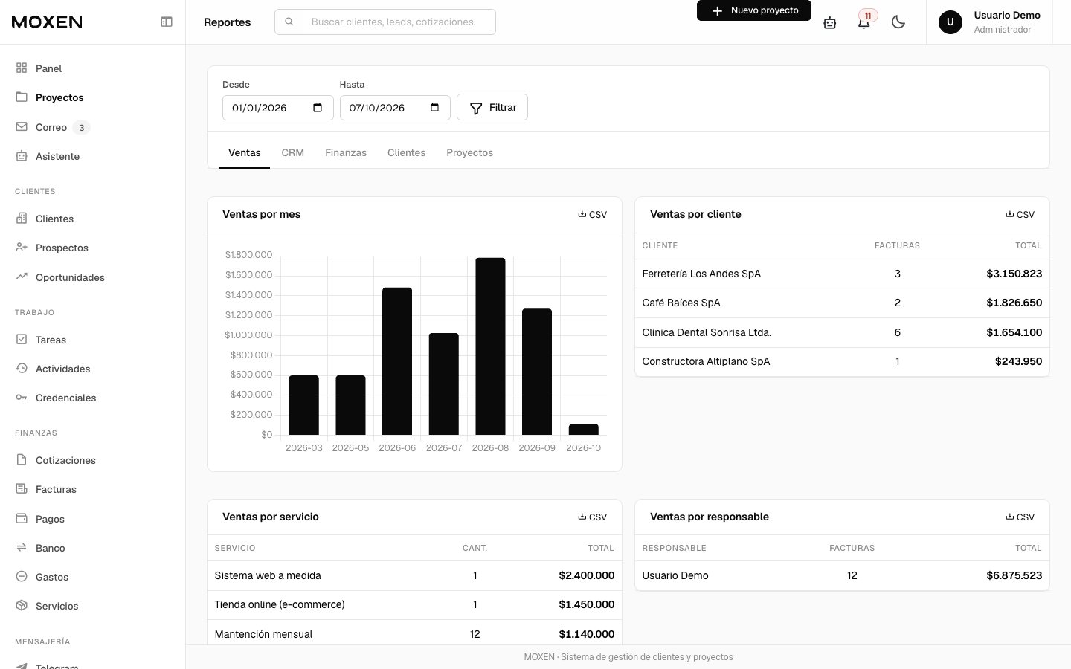Click the FACTURAS column header in Ventas por cliente
Viewport: 1071px width, 669px height.
897,245
